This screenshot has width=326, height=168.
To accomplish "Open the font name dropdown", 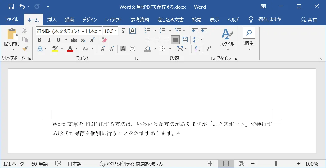I will click(x=100, y=31).
